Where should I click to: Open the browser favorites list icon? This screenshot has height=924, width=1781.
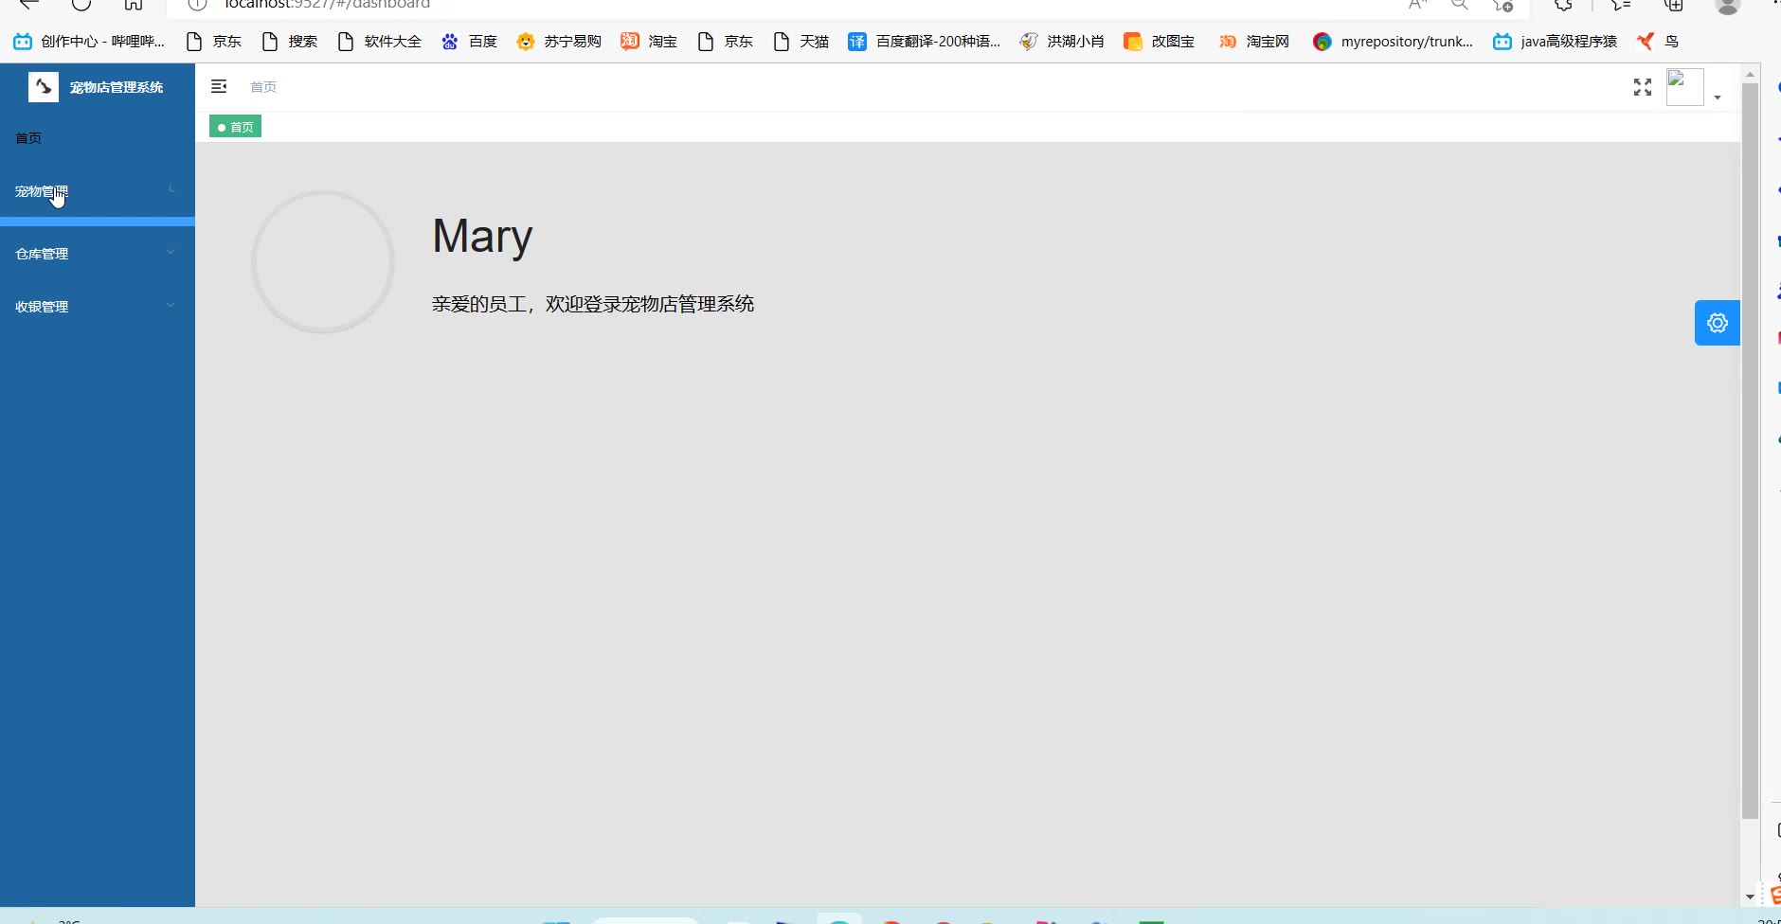click(1621, 5)
